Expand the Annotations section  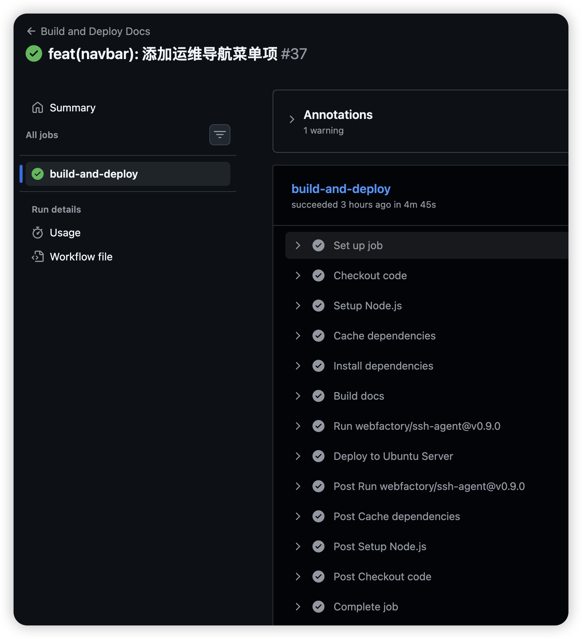[x=292, y=119]
